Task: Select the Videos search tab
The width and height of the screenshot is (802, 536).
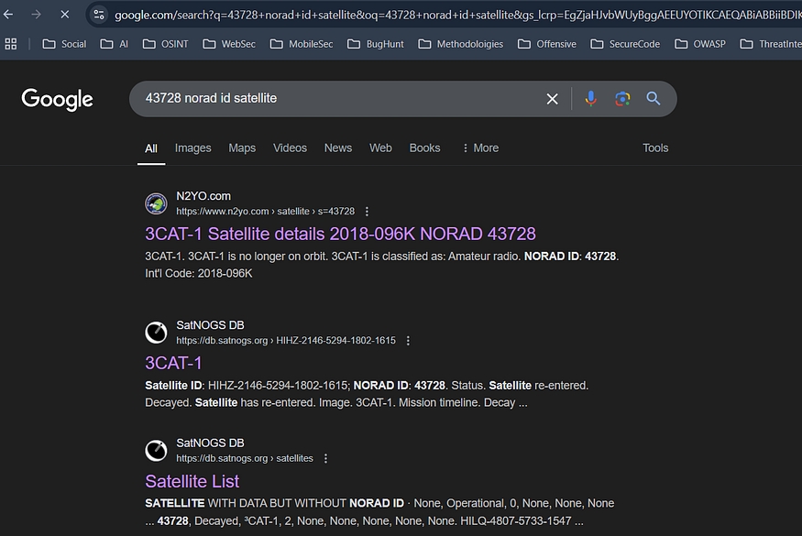Action: point(290,148)
